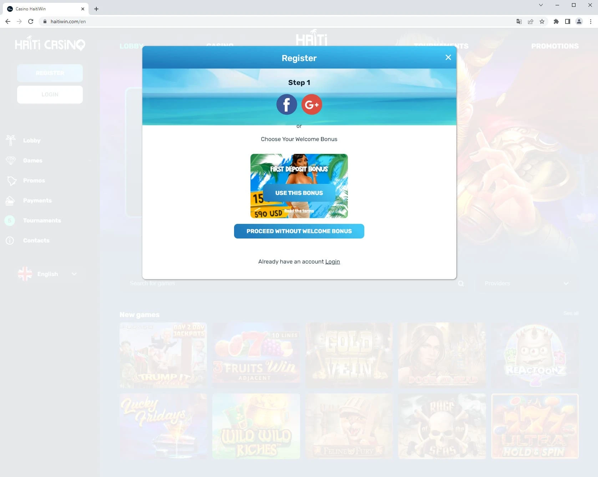The height and width of the screenshot is (477, 598).
Task: Click the site lock icon in address bar
Action: point(45,21)
